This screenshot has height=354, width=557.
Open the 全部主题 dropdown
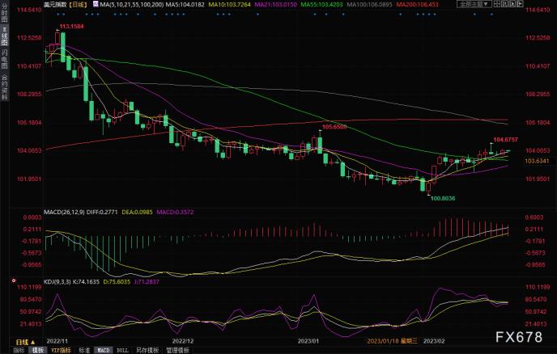474,4
